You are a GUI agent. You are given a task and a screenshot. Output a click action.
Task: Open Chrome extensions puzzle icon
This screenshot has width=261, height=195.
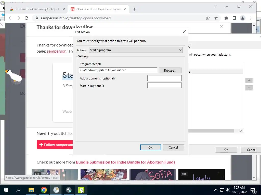click(226, 18)
